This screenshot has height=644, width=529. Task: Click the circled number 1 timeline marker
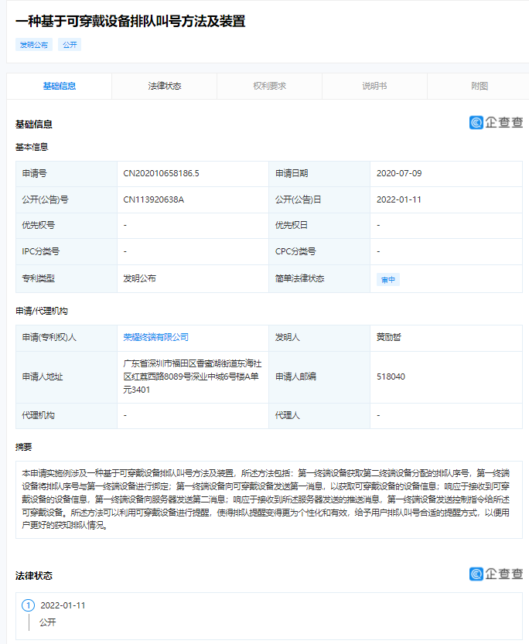tap(29, 605)
